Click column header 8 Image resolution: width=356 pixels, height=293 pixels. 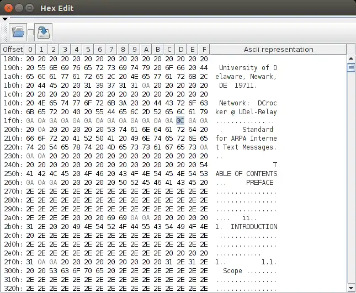click(123, 50)
